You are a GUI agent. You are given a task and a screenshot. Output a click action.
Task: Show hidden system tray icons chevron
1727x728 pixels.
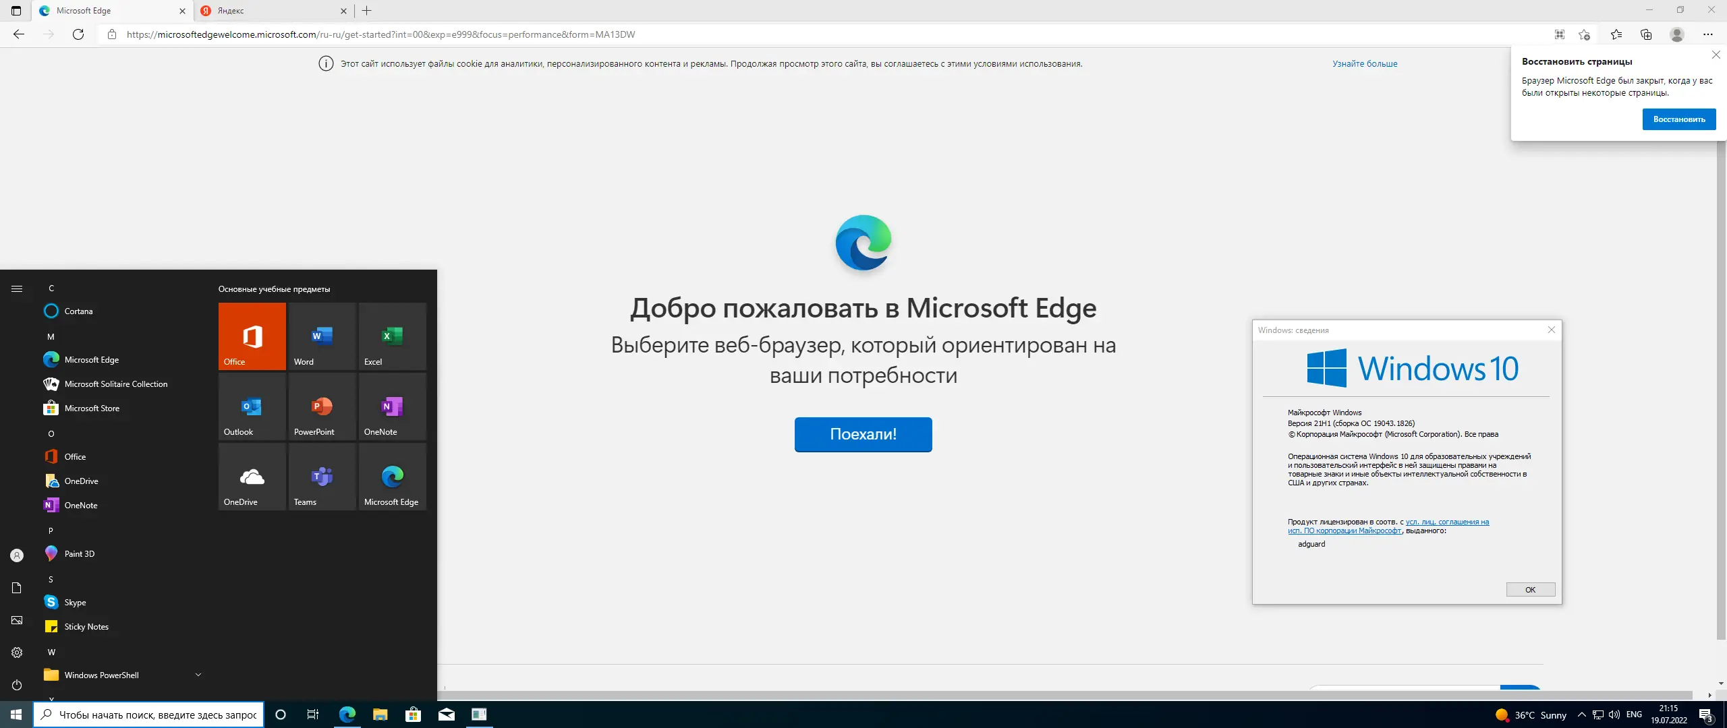pyautogui.click(x=1581, y=715)
